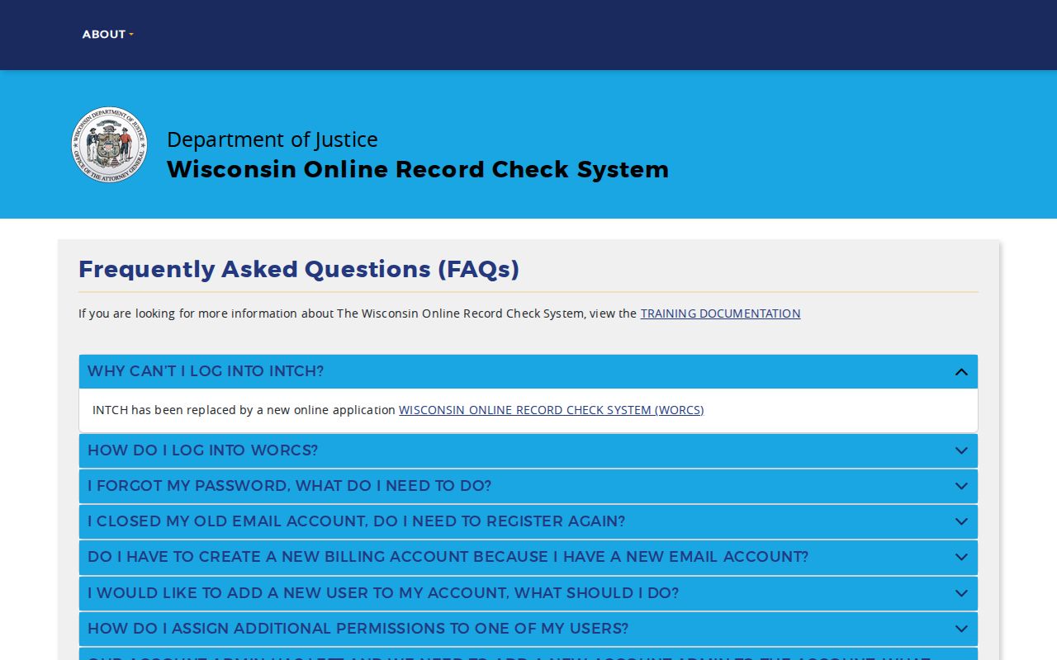1057x660 pixels.
Task: Expand the forgot password question chevron
Action: [x=961, y=486]
